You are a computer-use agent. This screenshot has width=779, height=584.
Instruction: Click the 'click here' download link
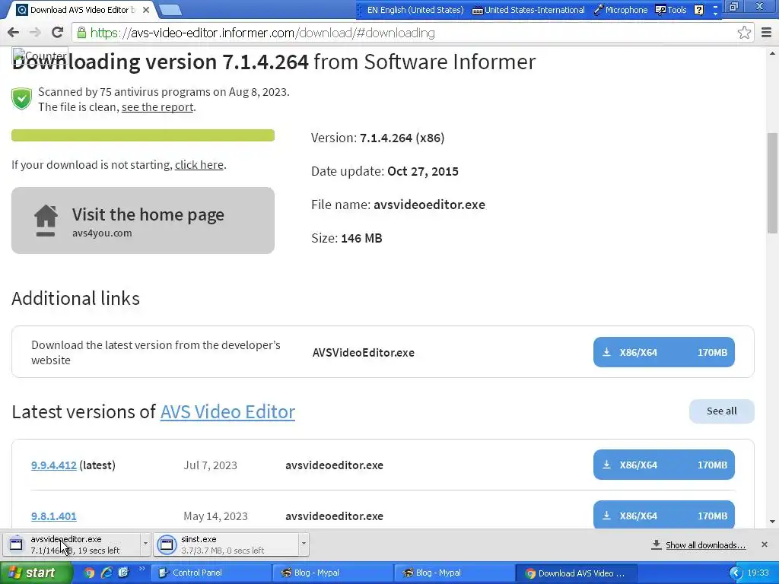pyautogui.click(x=199, y=164)
